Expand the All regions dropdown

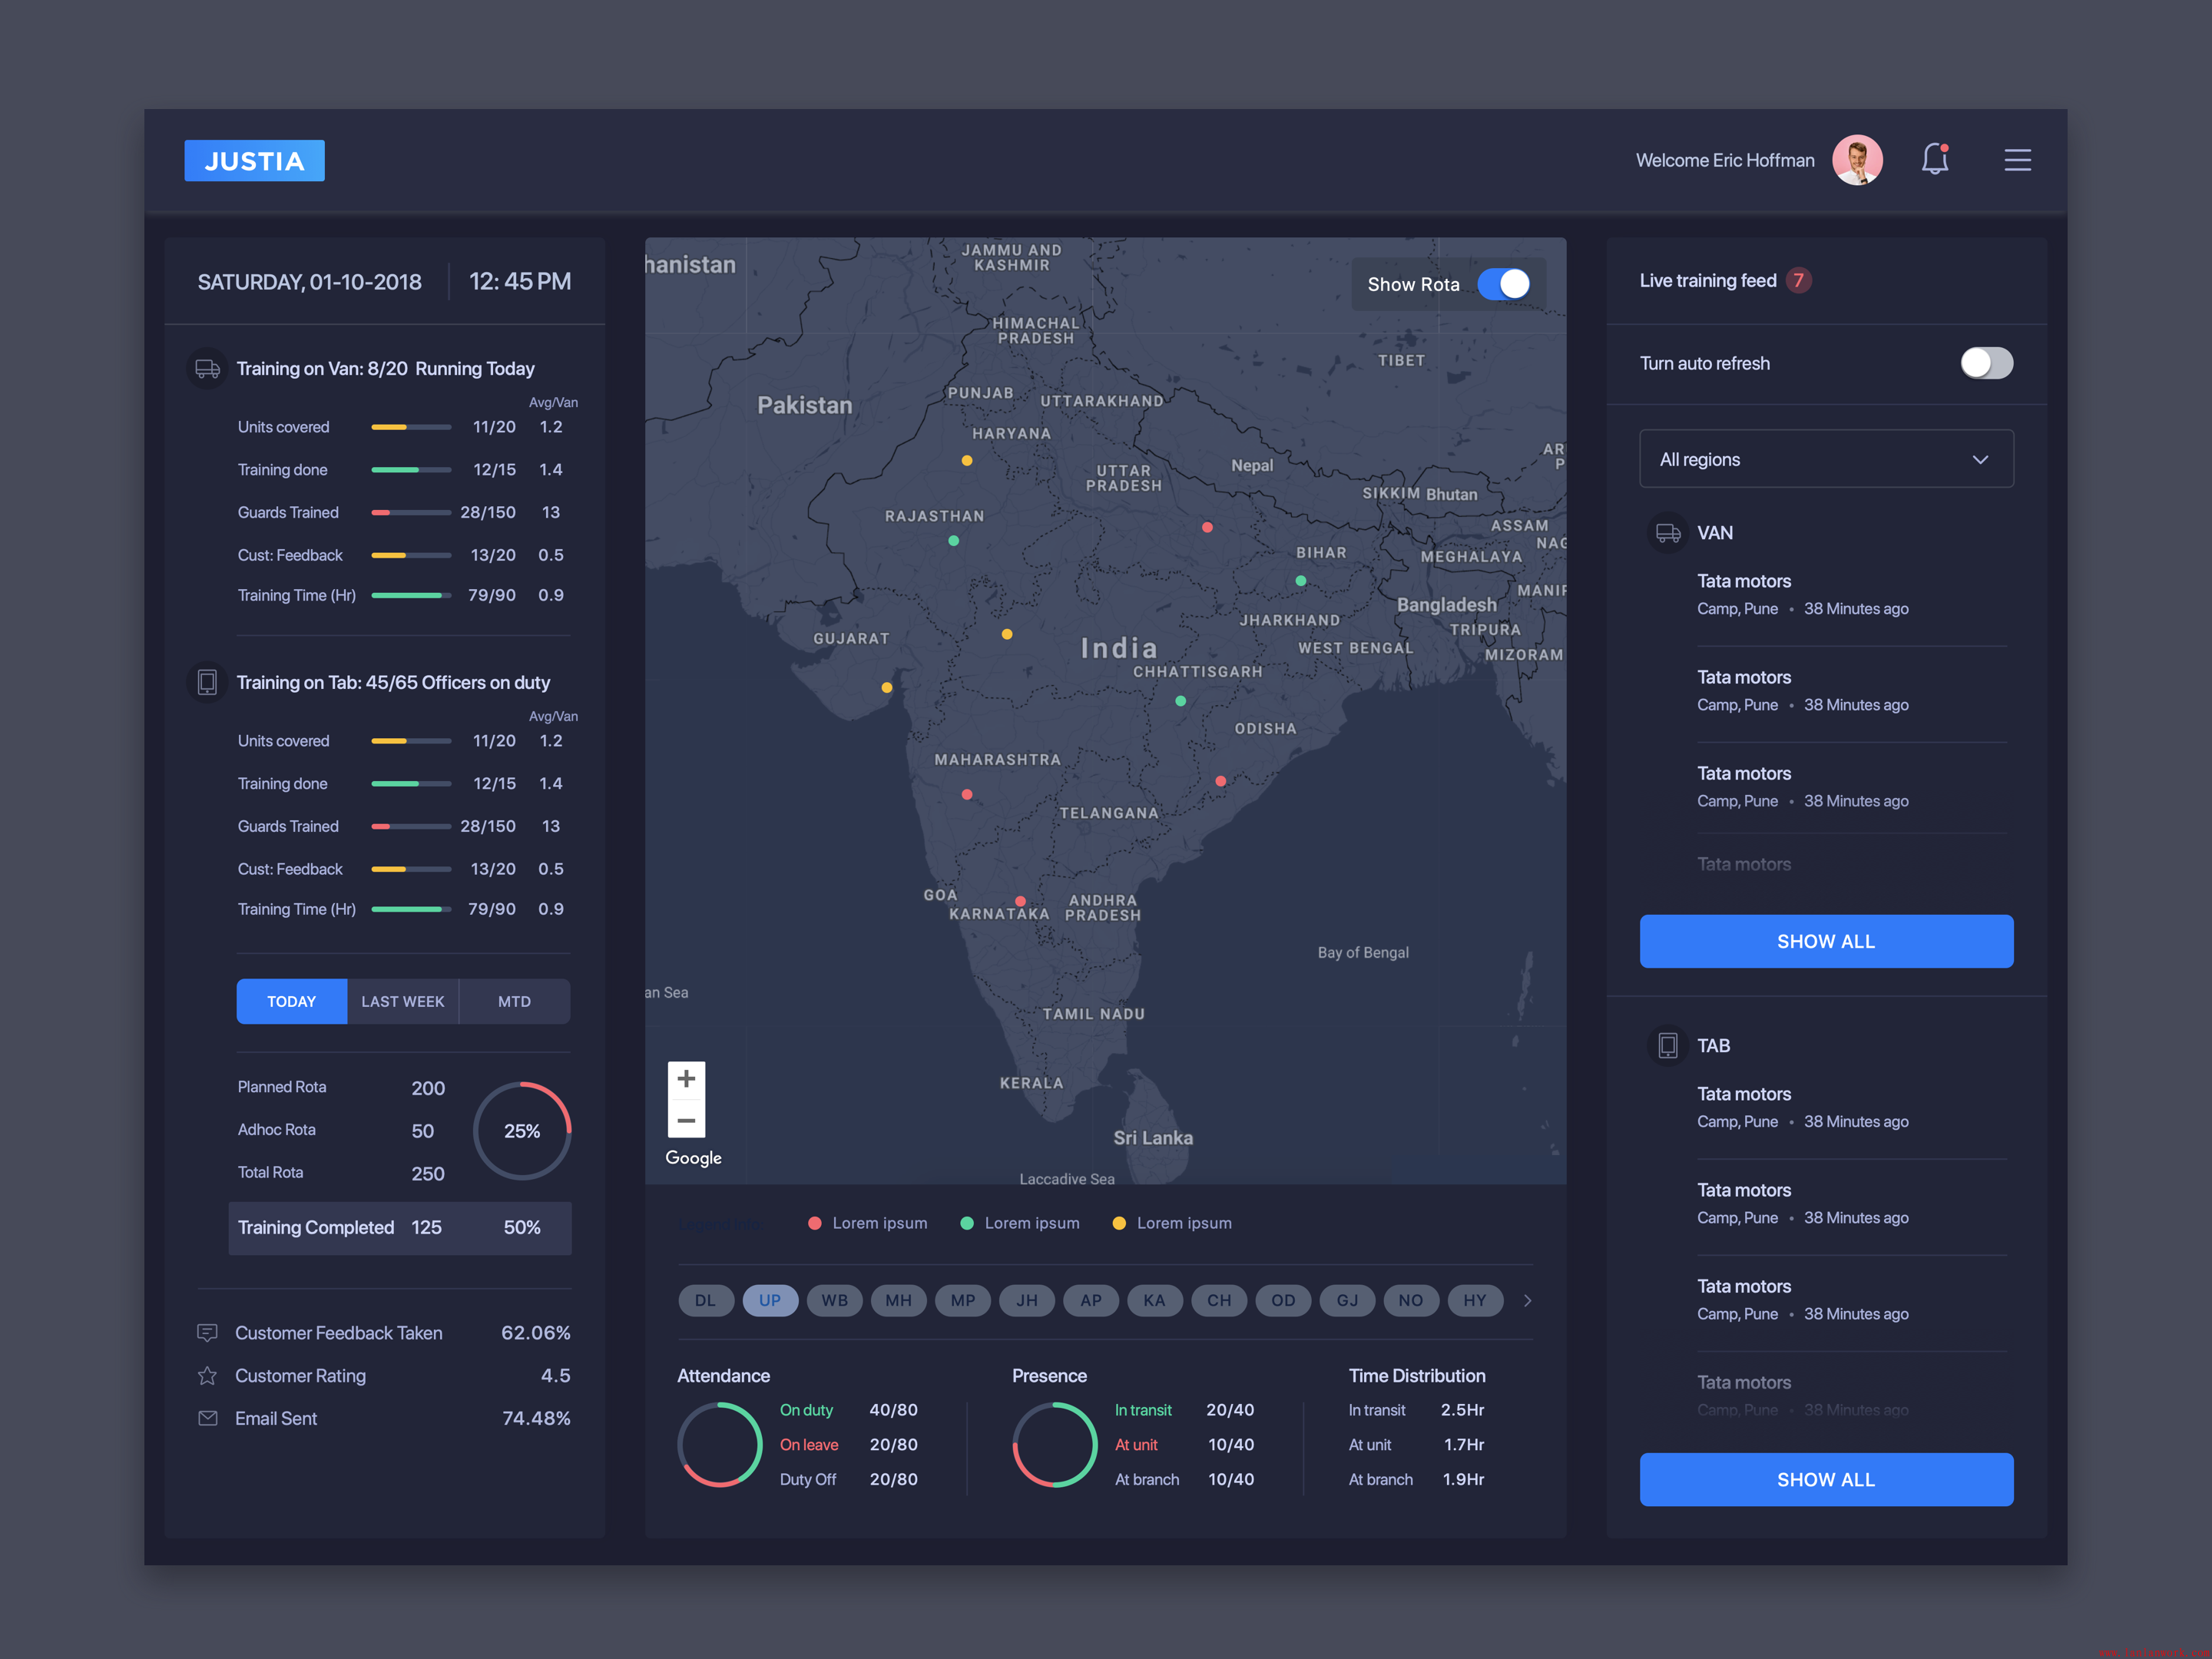coord(1825,459)
